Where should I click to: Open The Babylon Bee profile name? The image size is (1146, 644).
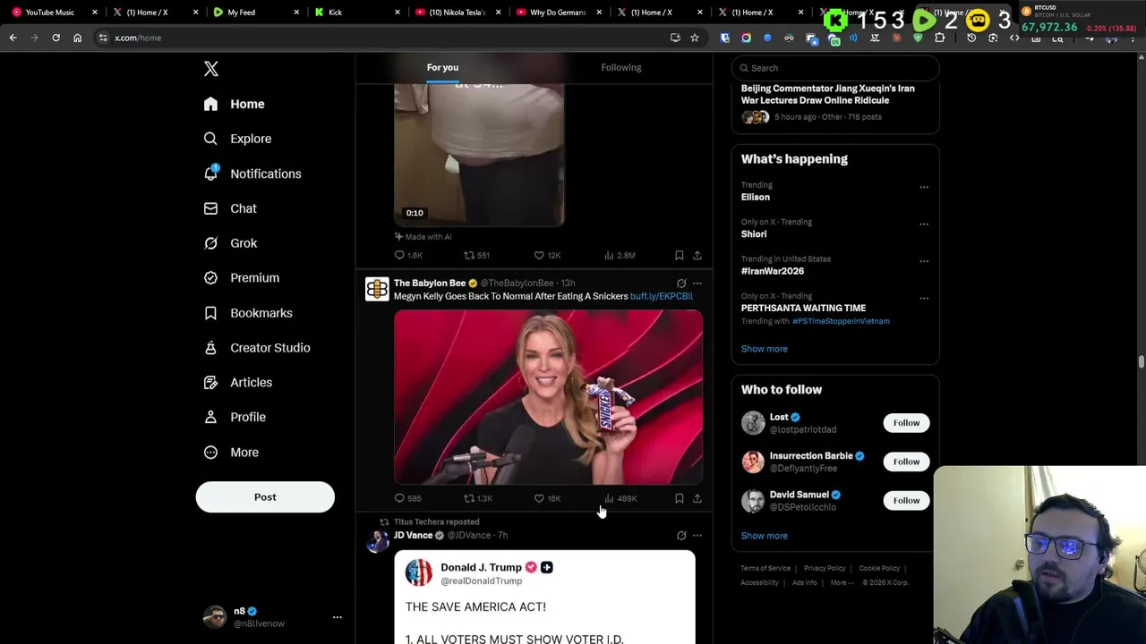[x=430, y=283]
